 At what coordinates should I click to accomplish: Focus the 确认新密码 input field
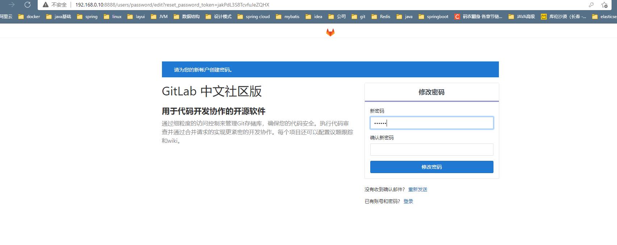[432, 150]
